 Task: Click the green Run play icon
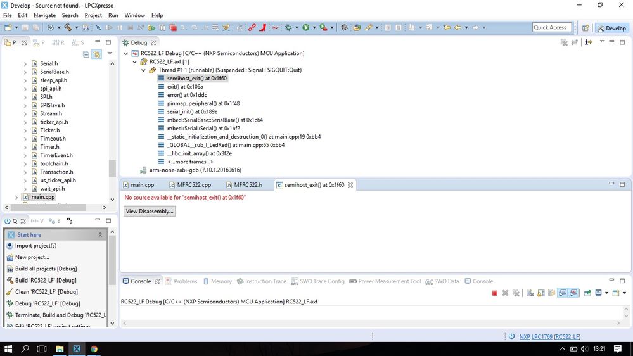click(x=306, y=27)
